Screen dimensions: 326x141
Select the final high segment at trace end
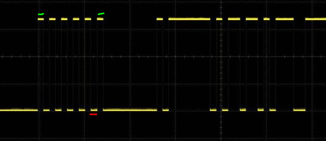point(315,19)
